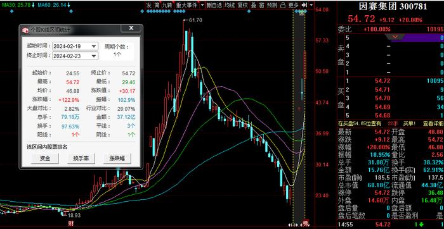Click the 涨跌幅 ranking button
The width and height of the screenshot is (444, 229).
pos(117,158)
